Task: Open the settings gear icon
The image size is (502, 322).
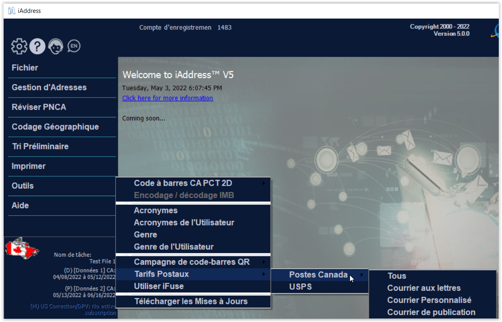Action: [19, 46]
